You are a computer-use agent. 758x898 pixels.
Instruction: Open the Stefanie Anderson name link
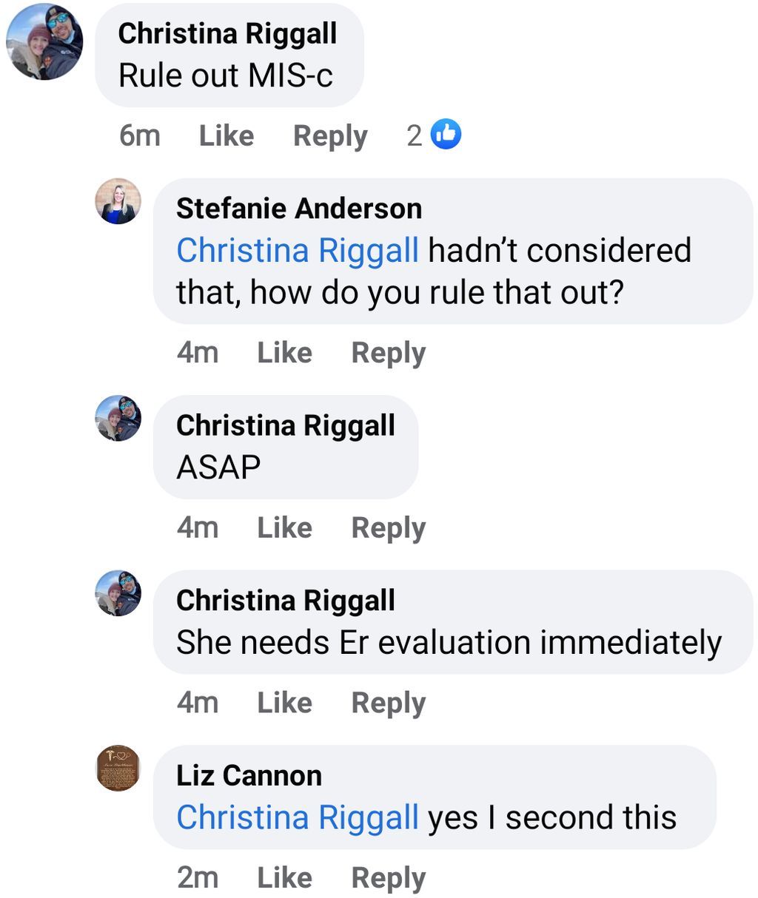pos(299,209)
